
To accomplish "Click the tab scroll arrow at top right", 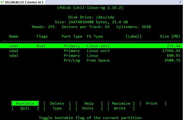I will coord(180,2).
